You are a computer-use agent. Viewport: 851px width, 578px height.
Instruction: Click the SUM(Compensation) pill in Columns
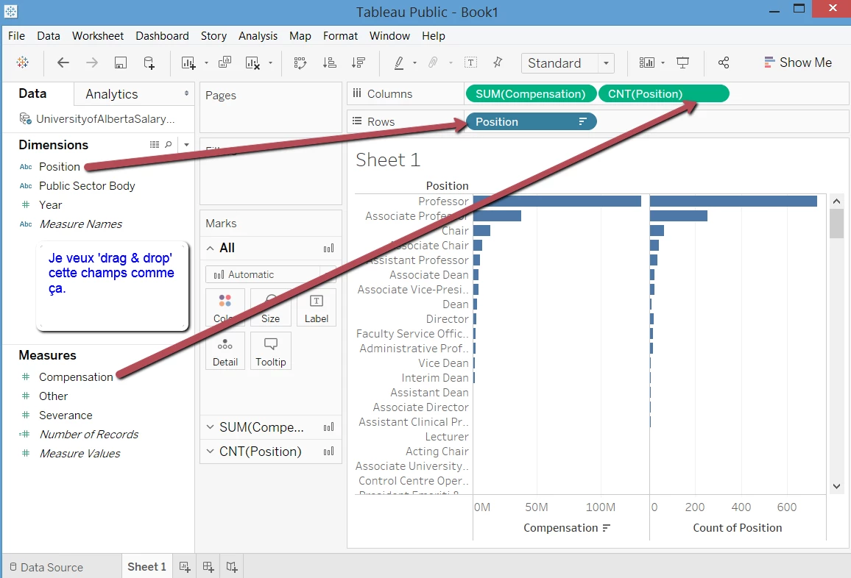(x=530, y=94)
